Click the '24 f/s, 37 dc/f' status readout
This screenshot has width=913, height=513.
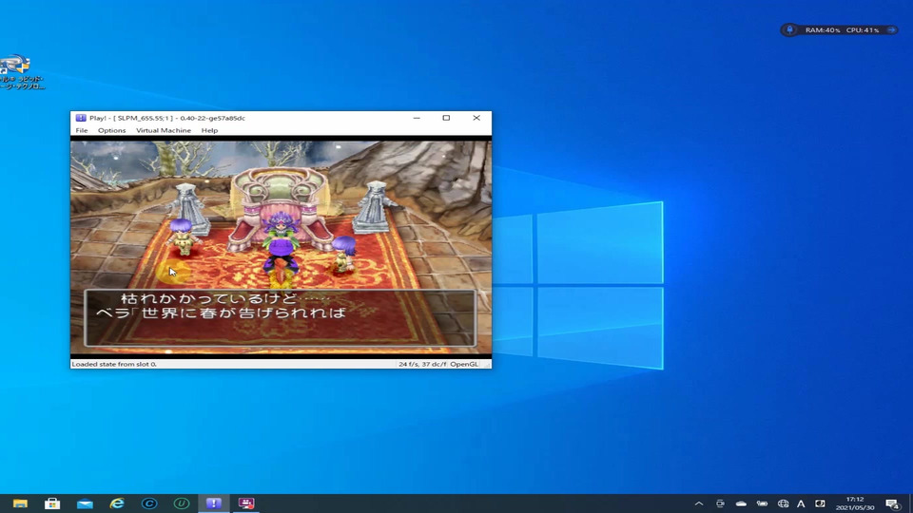(x=422, y=364)
